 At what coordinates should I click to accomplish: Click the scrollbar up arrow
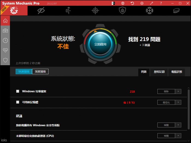coord(189,88)
